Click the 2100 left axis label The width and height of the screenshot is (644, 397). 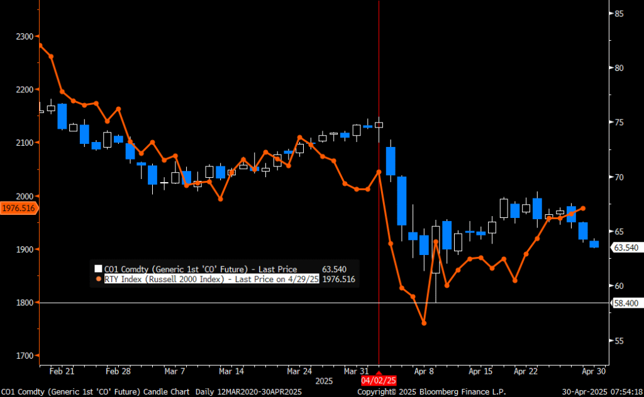(25, 143)
